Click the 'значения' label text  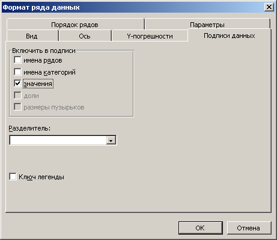coord(38,84)
